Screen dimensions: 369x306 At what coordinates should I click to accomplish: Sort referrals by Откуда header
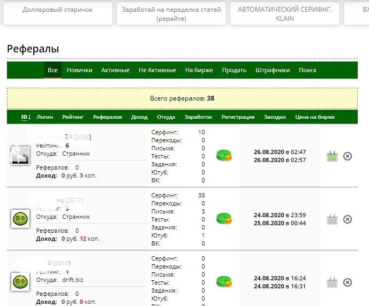[x=166, y=117]
